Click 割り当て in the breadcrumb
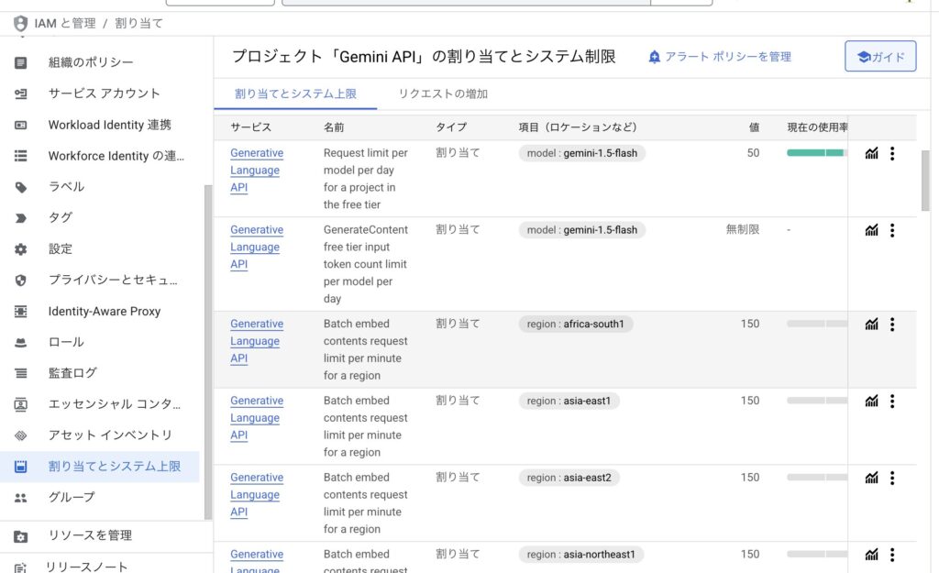The height and width of the screenshot is (573, 939). (x=139, y=23)
